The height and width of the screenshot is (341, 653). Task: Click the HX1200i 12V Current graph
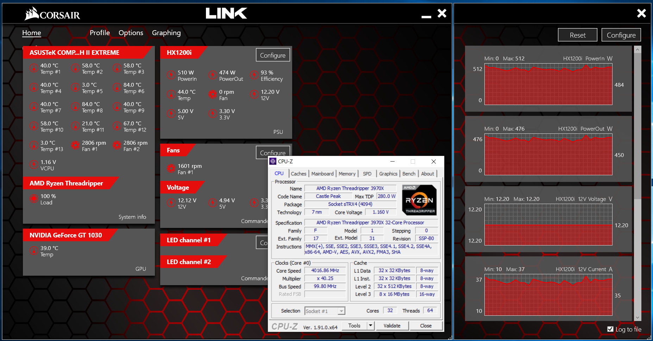[x=548, y=295]
